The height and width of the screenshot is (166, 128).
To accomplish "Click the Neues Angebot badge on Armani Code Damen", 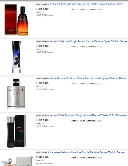I will click(x=42, y=41).
